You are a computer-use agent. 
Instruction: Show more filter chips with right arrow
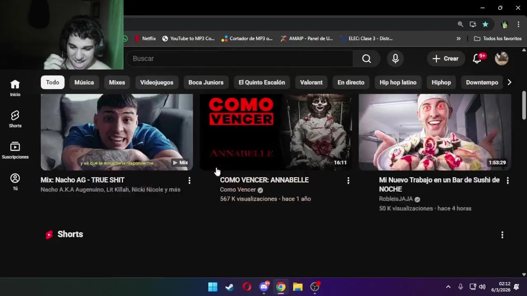click(x=509, y=82)
